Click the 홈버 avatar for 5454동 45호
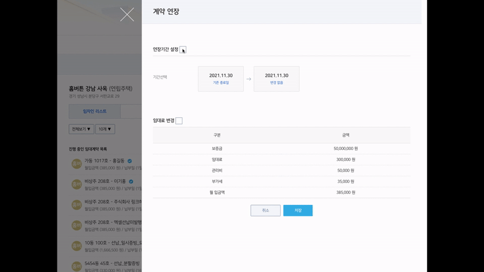484x272 pixels. tap(77, 267)
